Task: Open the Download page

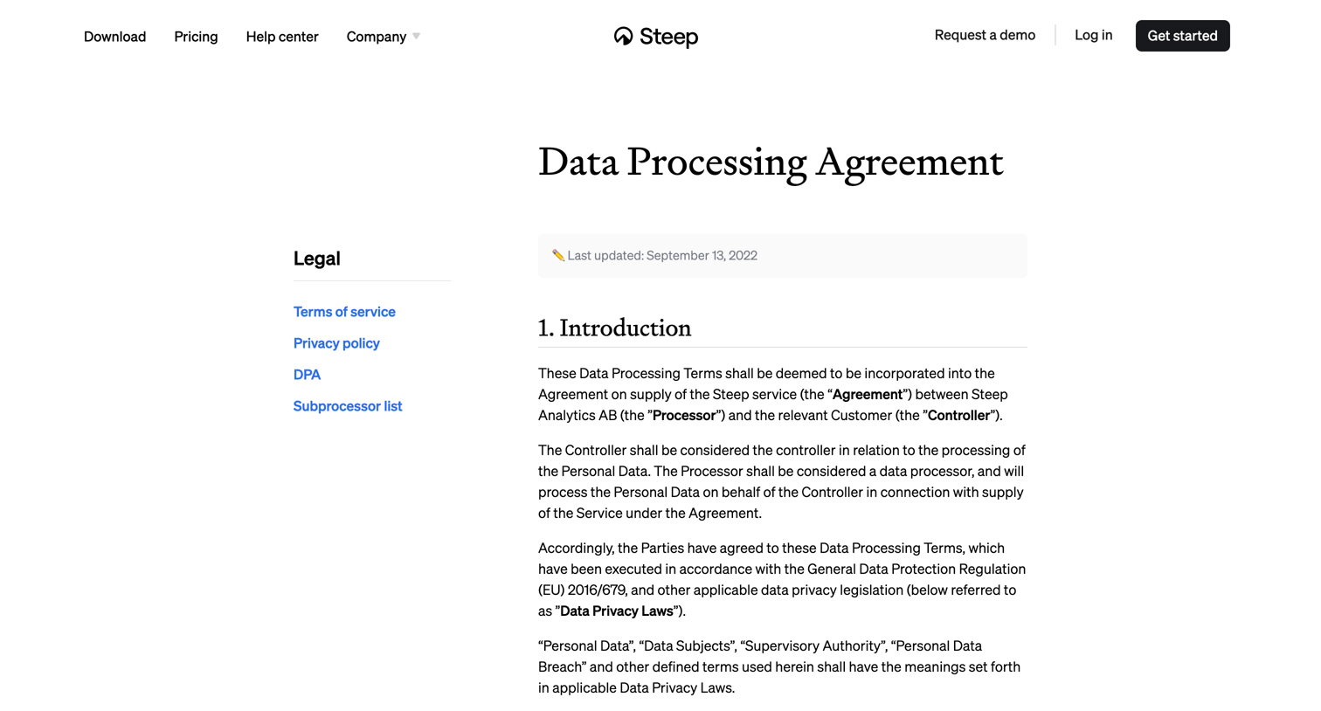Action: (x=114, y=37)
